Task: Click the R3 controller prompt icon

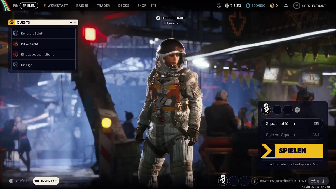Action: pos(219,6)
